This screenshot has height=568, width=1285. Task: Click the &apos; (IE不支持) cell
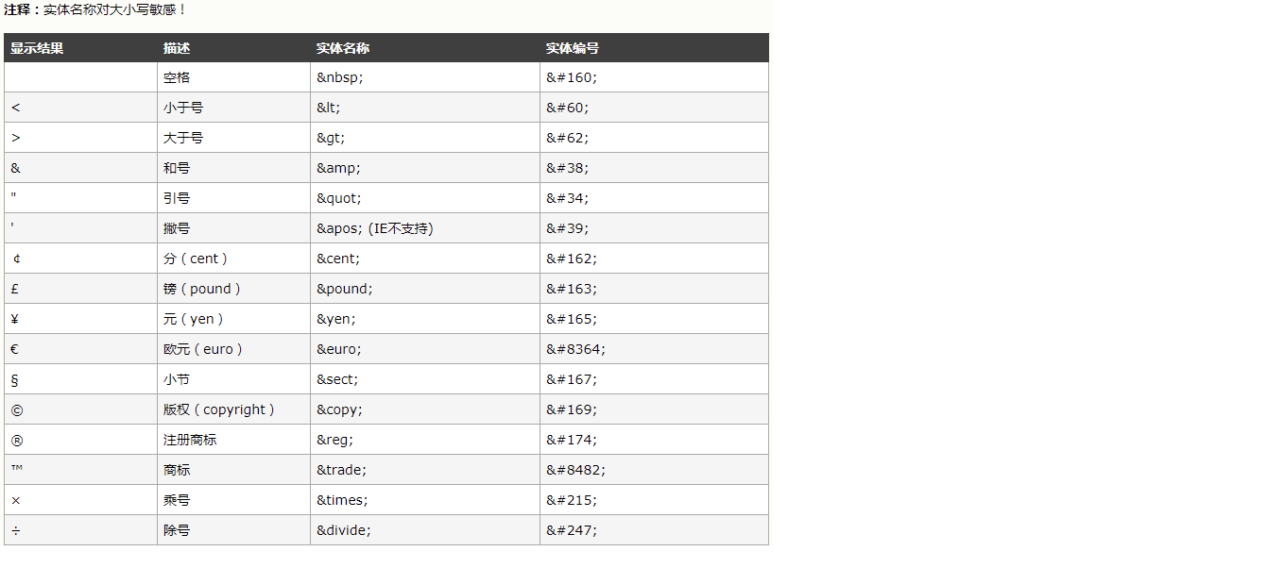(x=425, y=228)
